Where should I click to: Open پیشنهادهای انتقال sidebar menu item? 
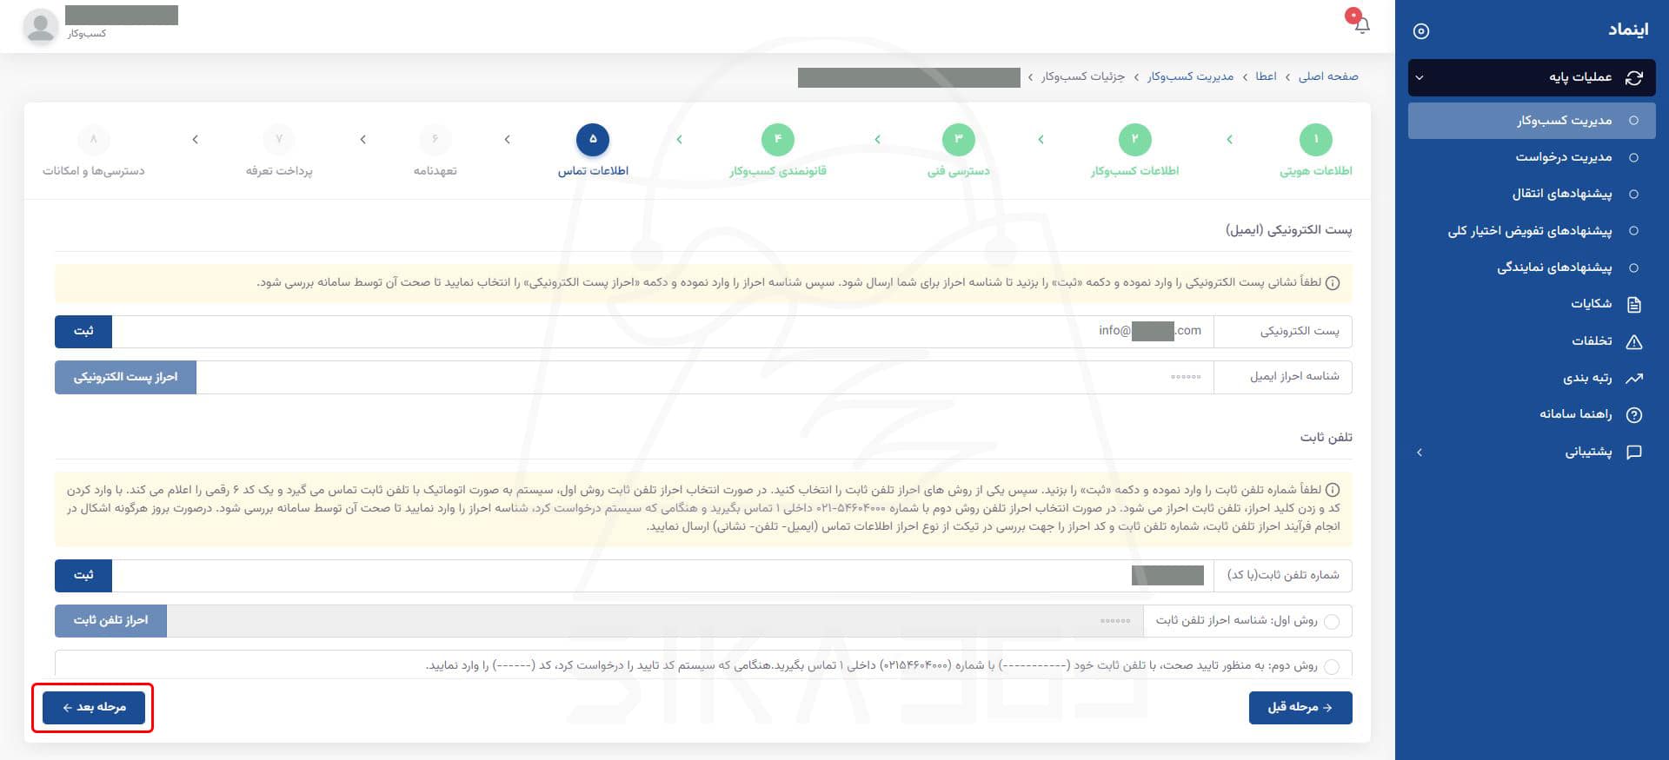[1532, 194]
